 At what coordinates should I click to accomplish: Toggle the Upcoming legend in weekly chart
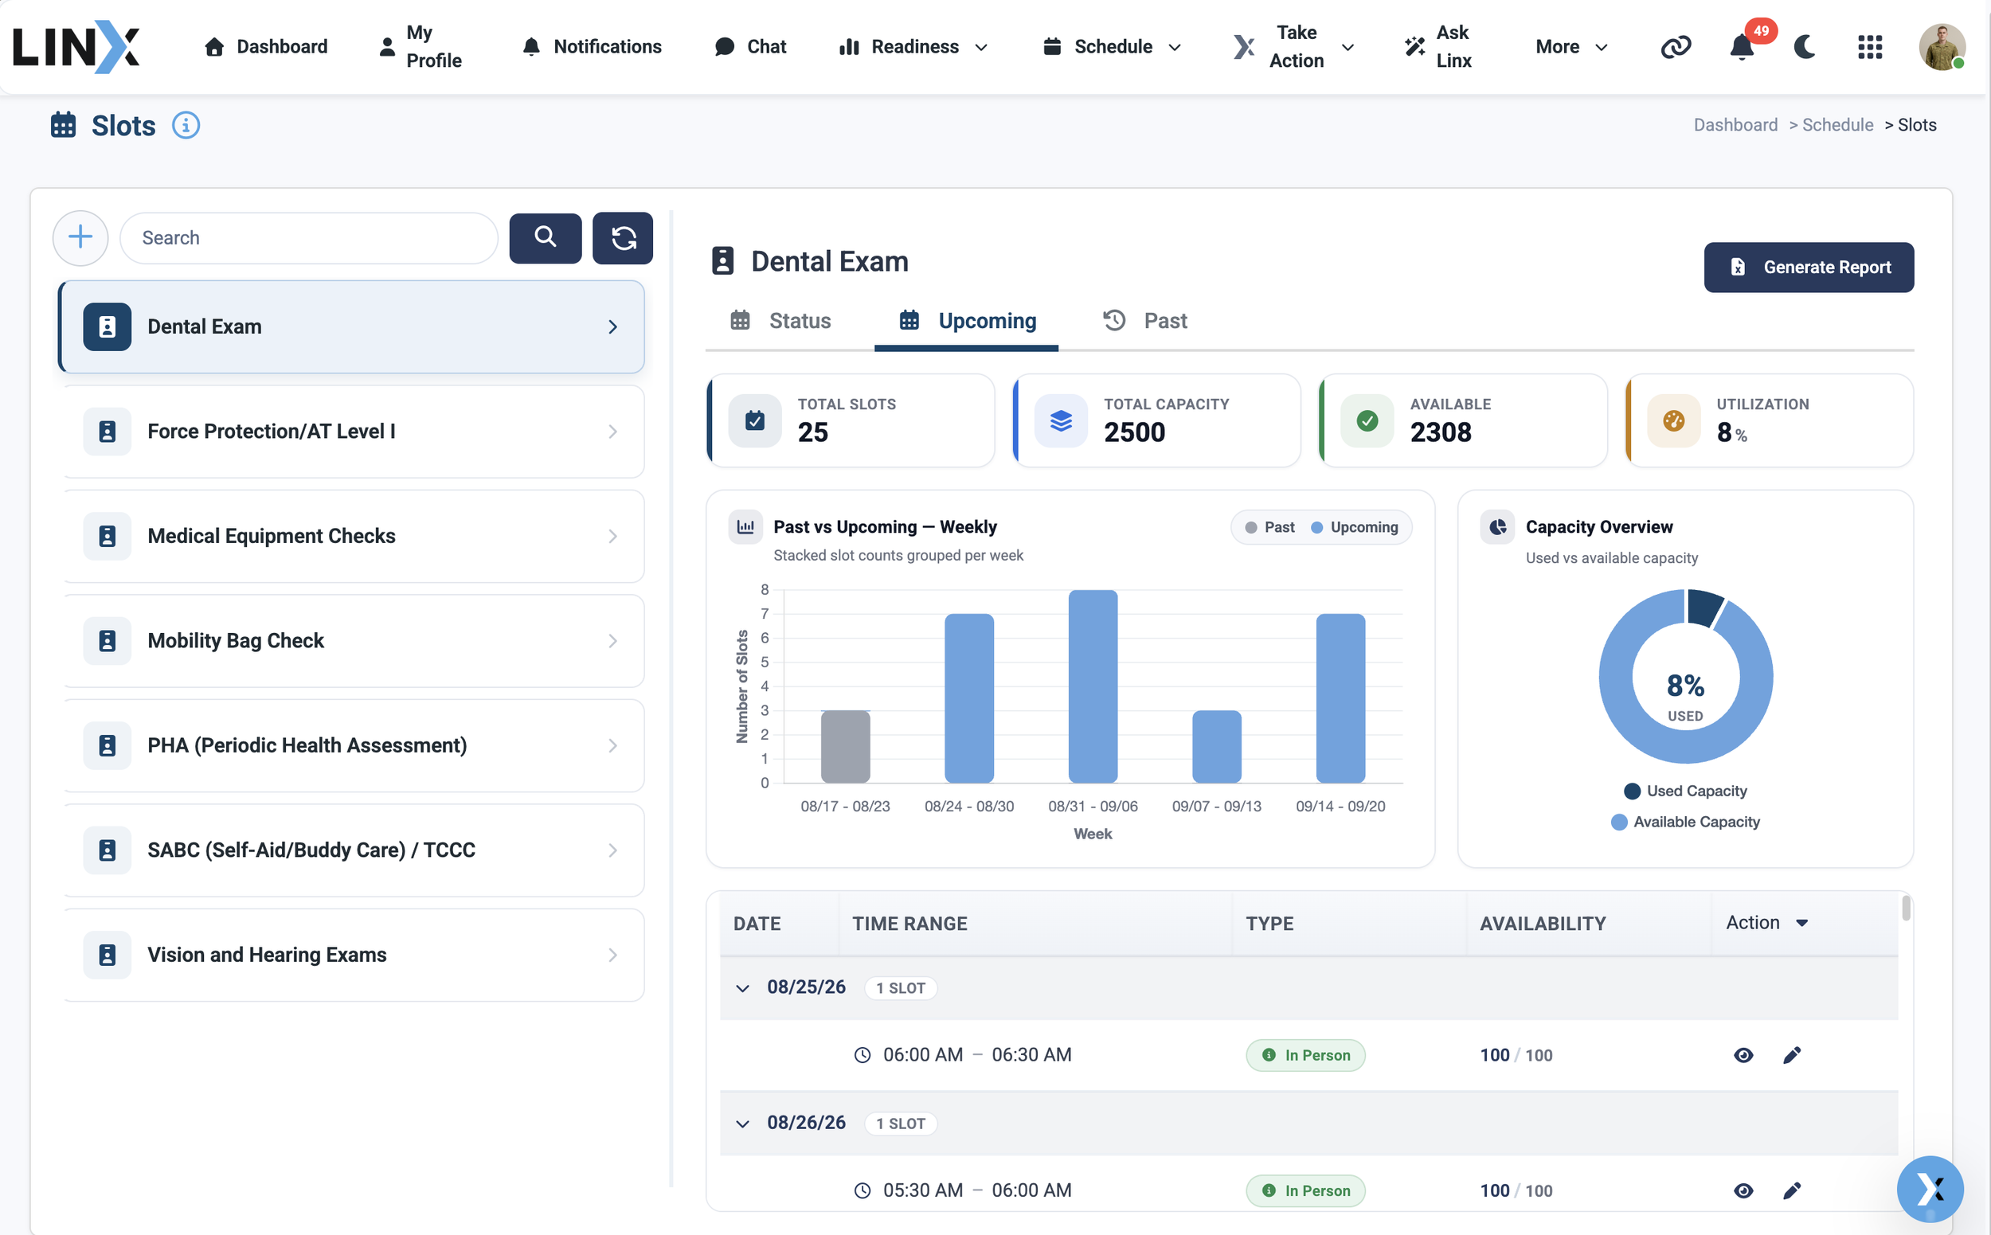tap(1355, 527)
